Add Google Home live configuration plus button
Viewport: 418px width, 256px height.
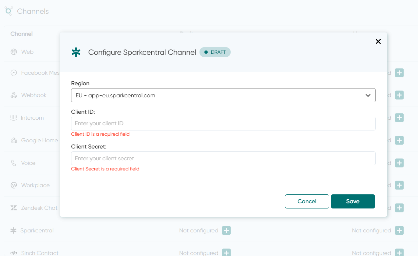pos(399,140)
